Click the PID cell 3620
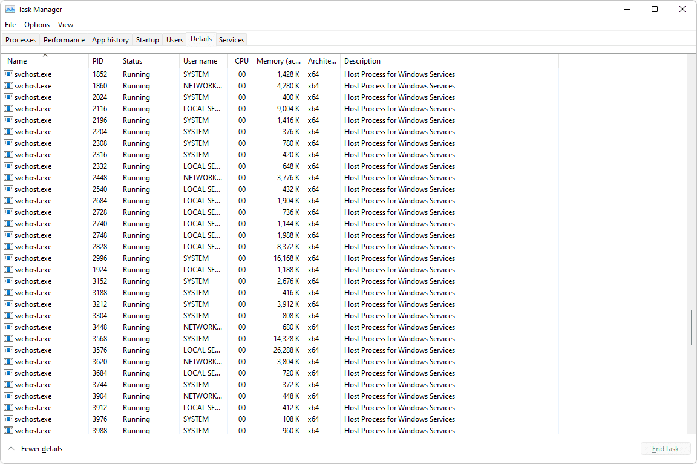Image resolution: width=697 pixels, height=464 pixels. 100,362
